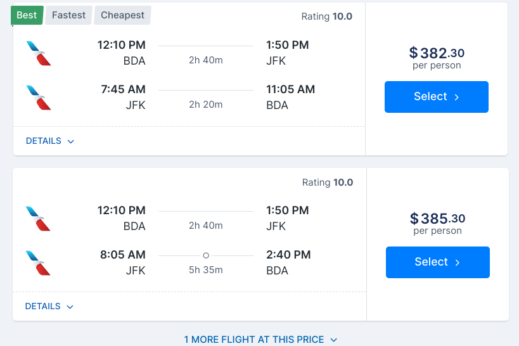Click the American Airlines logo for the 12:10 PM flight in the first card
The width and height of the screenshot is (519, 346).
(x=39, y=53)
